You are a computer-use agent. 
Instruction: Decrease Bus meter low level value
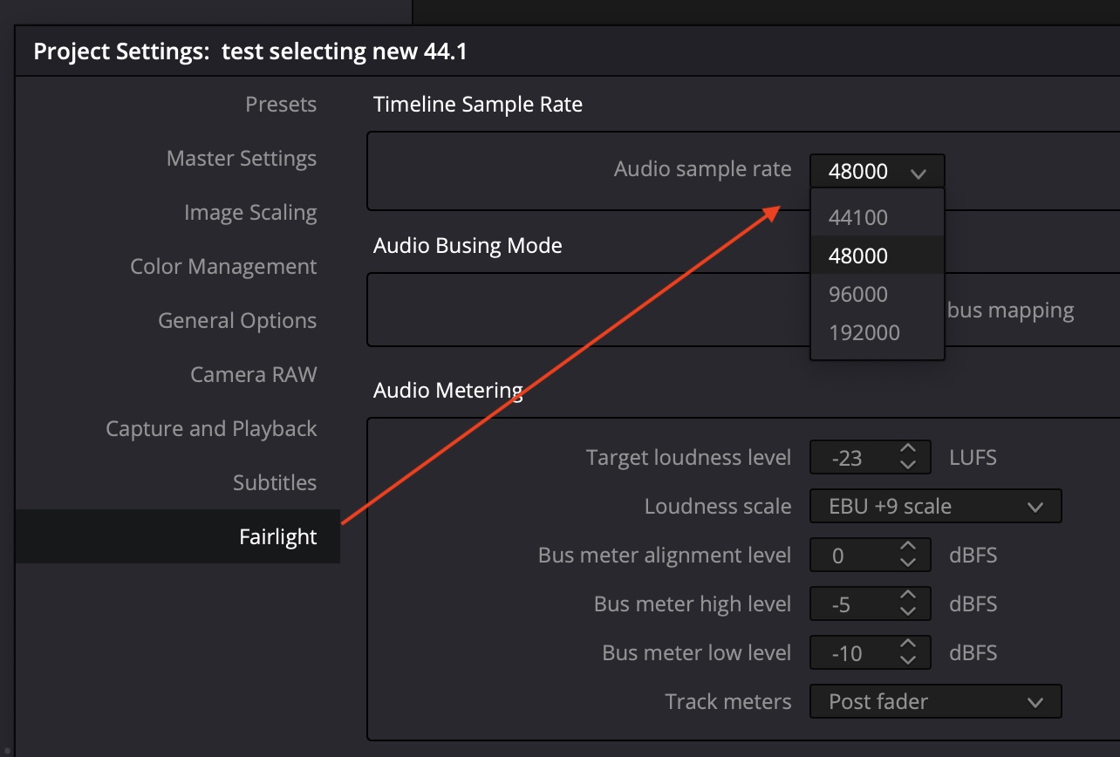[x=908, y=660]
